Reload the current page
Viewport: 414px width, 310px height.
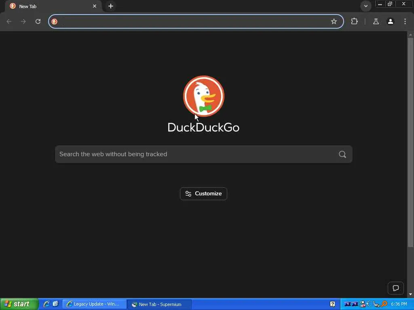(x=38, y=21)
